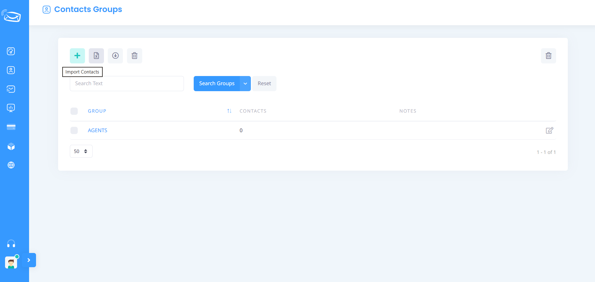595x282 pixels.
Task: Click the user avatar in sidebar
Action: click(x=11, y=262)
